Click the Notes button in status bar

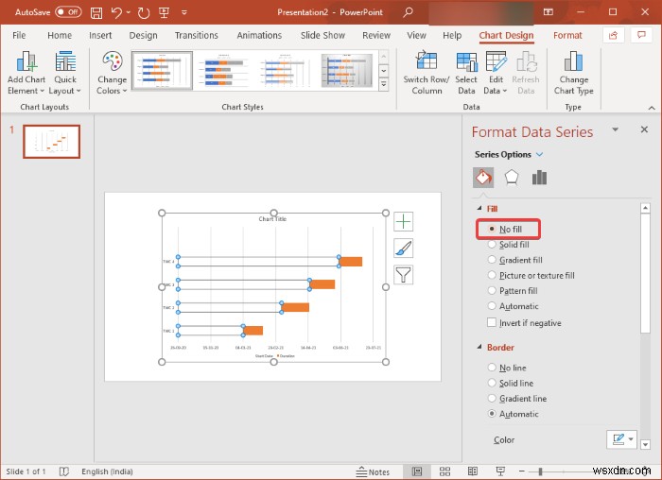(373, 472)
